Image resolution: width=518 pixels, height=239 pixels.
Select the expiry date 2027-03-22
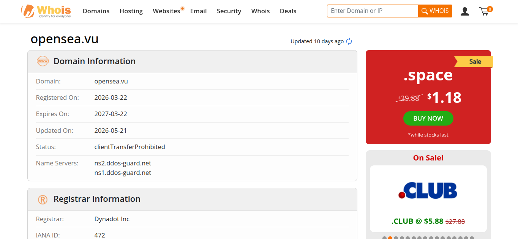pos(111,114)
